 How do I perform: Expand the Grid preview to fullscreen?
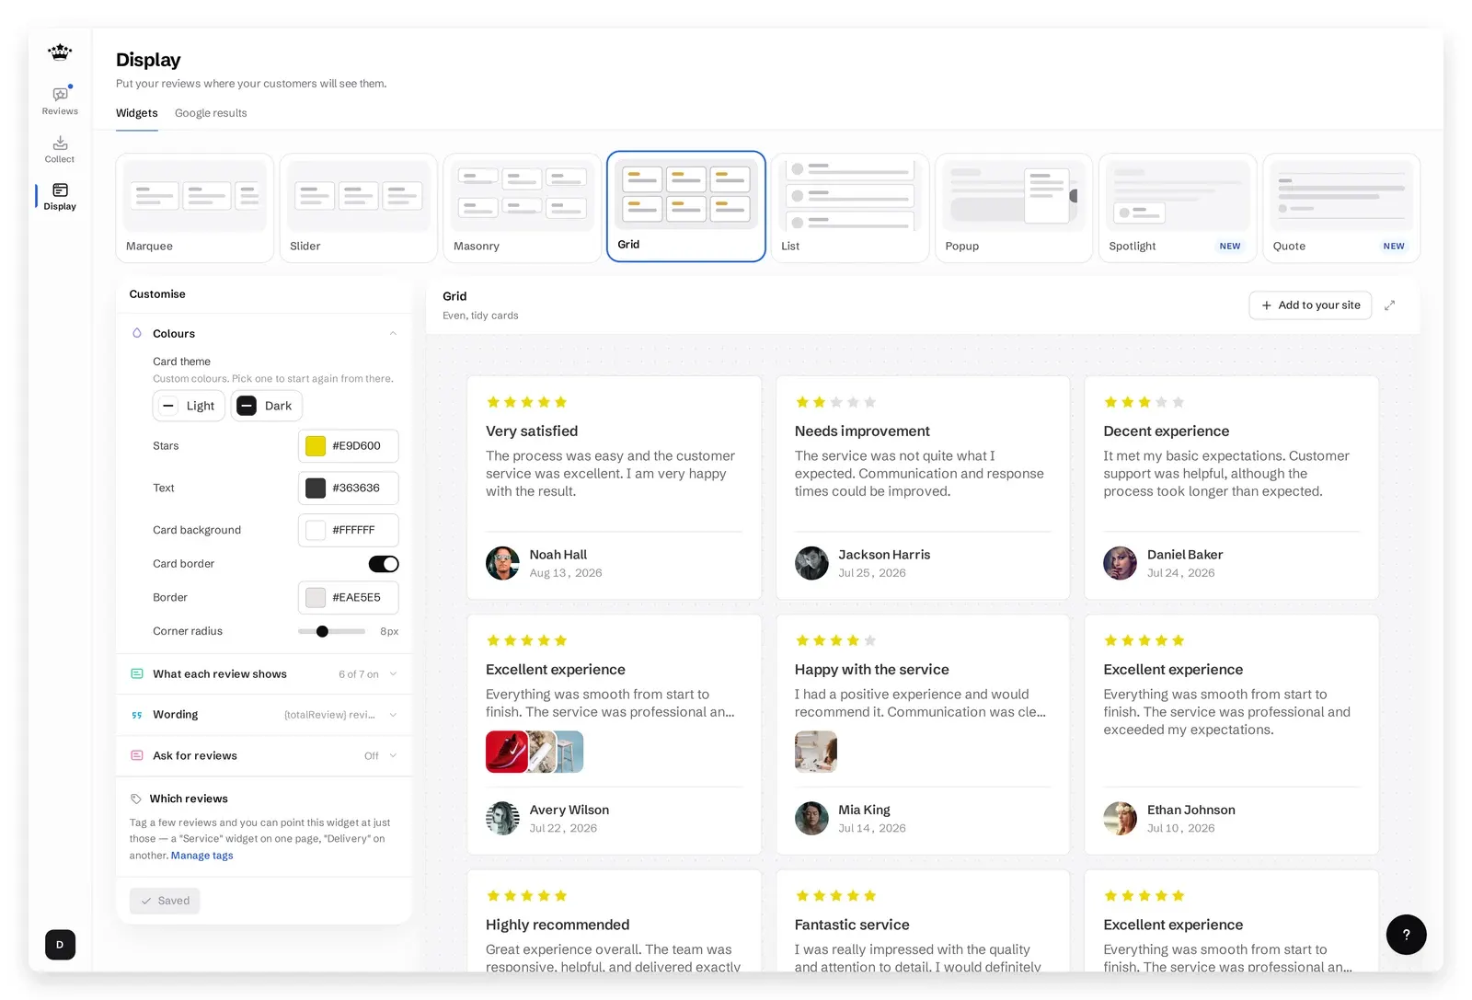tap(1389, 305)
